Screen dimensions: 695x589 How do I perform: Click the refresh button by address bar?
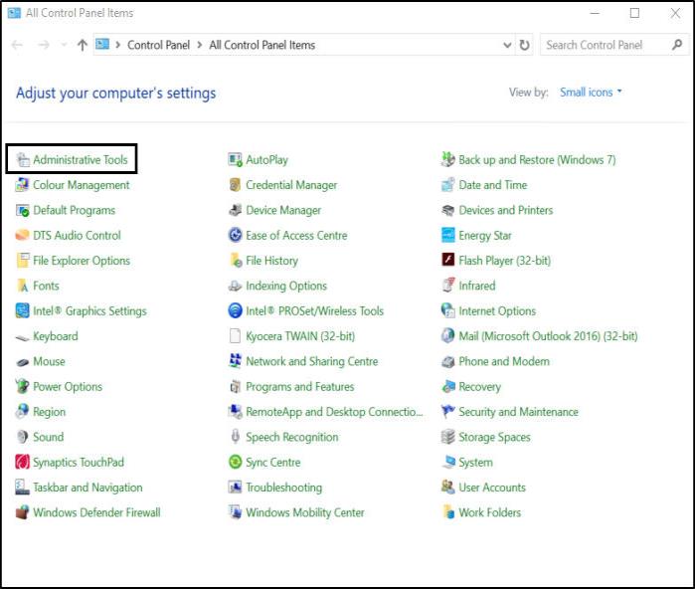pos(525,46)
